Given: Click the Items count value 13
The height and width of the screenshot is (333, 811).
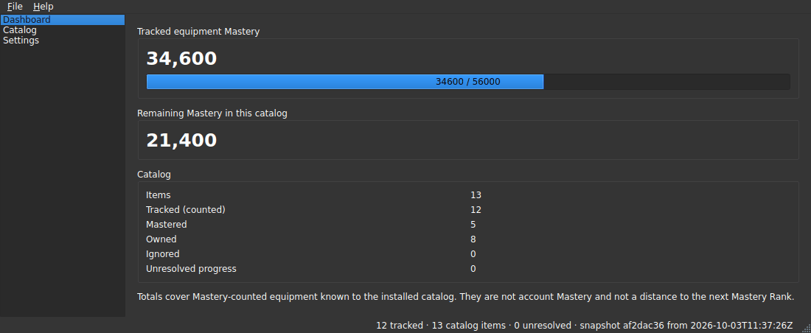Looking at the screenshot, I should pyautogui.click(x=476, y=195).
